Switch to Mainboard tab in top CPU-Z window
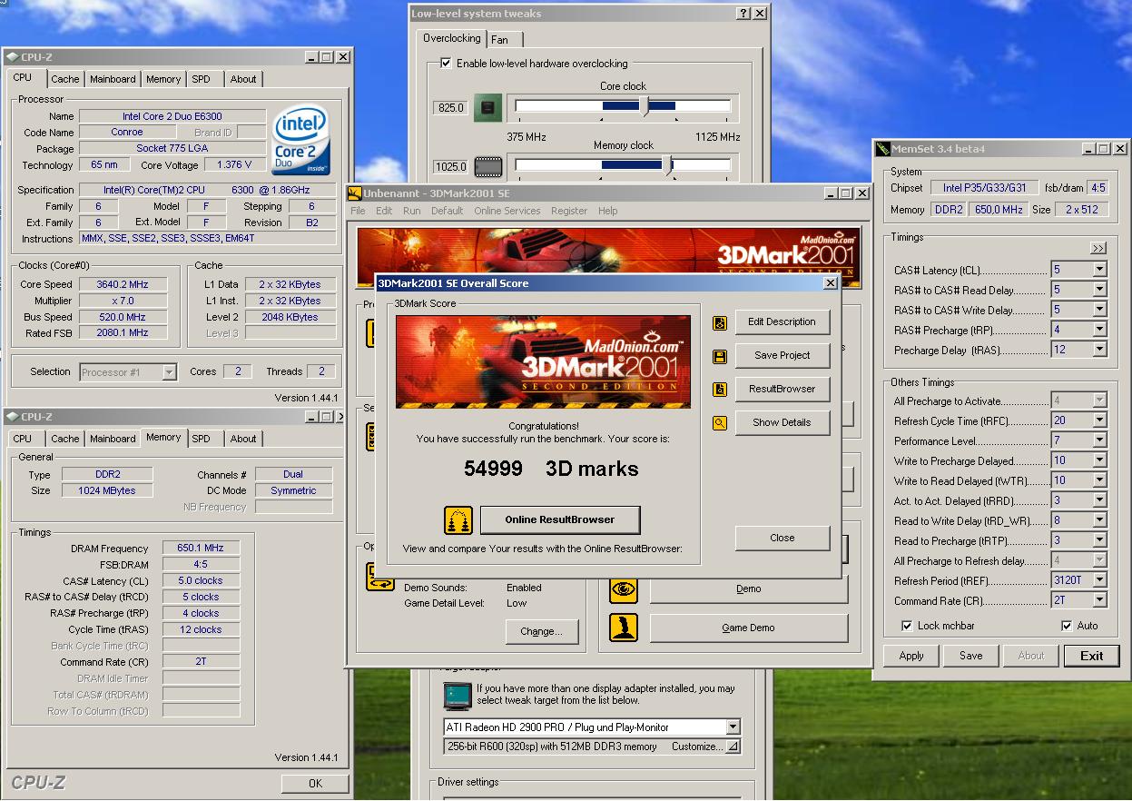Image resolution: width=1132 pixels, height=801 pixels. [x=113, y=79]
